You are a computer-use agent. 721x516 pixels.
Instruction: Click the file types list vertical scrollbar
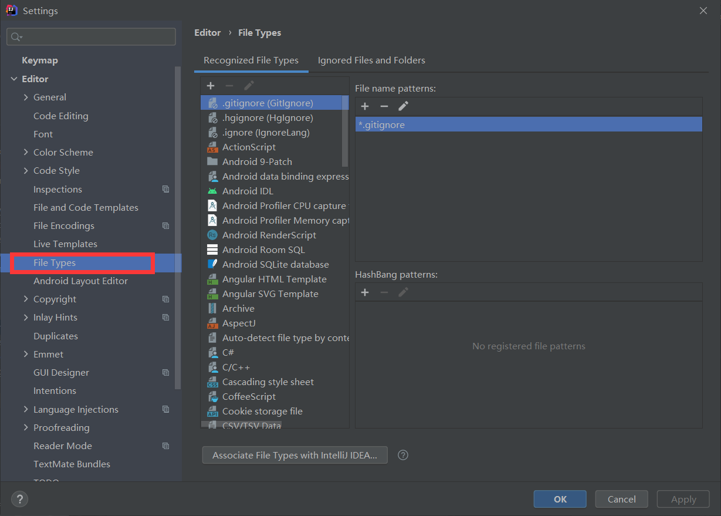pos(346,131)
